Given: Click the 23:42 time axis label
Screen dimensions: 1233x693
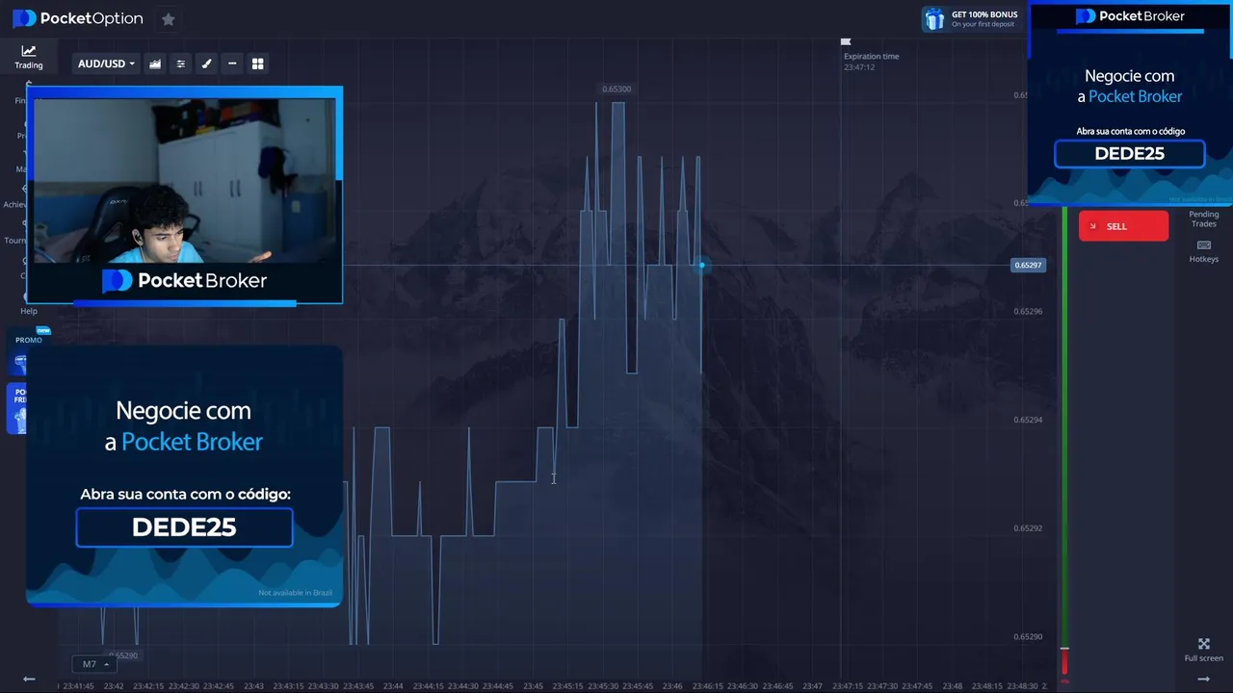Looking at the screenshot, I should coord(114,686).
